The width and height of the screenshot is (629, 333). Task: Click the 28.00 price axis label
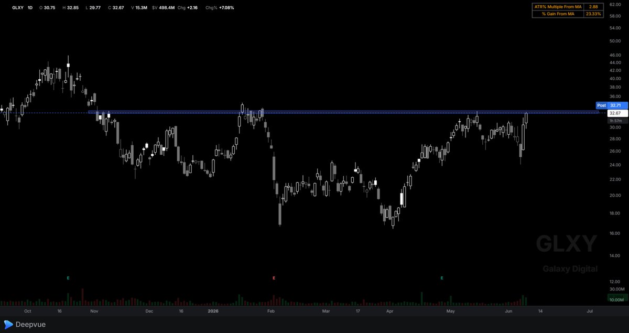click(615, 139)
